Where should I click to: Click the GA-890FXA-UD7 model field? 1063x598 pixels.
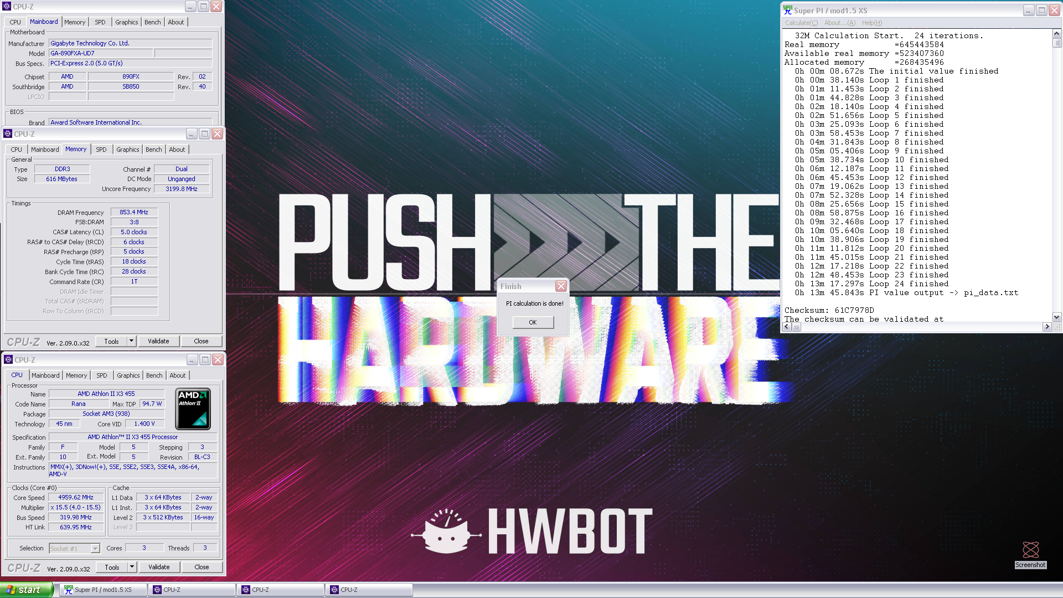click(x=101, y=54)
